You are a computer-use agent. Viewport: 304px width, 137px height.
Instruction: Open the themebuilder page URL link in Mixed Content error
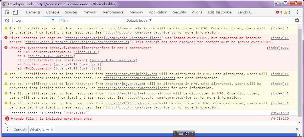tap(113, 38)
